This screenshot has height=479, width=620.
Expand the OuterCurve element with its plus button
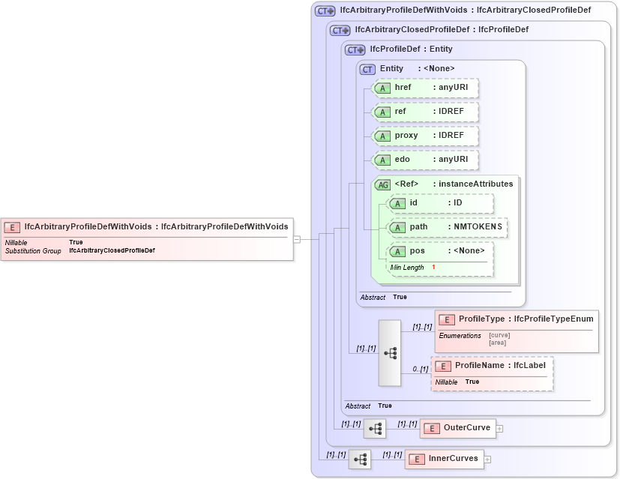[499, 427]
